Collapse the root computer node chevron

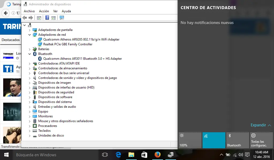pyautogui.click(x=25, y=25)
